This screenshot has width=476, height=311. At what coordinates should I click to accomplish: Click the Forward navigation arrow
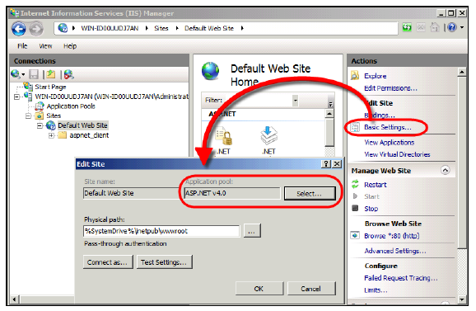pos(36,29)
